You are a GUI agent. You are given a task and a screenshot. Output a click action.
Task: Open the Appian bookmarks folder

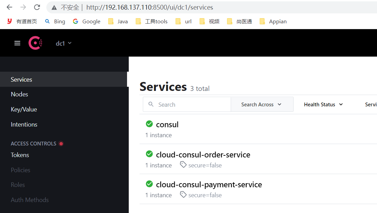point(273,21)
